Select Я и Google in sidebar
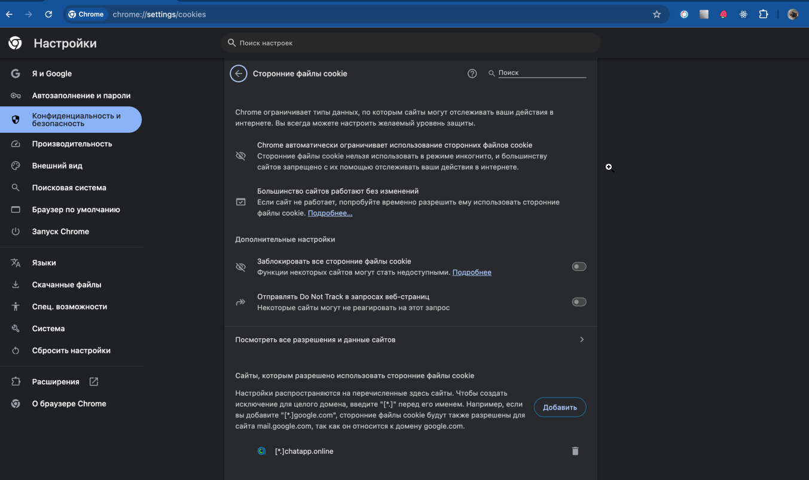Viewport: 809px width, 480px height. (51, 74)
